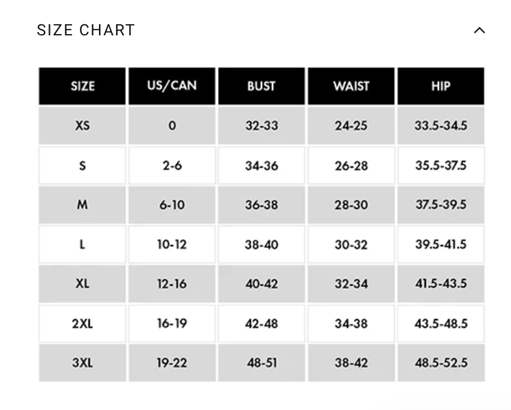The width and height of the screenshot is (511, 410).
Task: Click the 12-16 US/CAN size cell
Action: click(172, 284)
